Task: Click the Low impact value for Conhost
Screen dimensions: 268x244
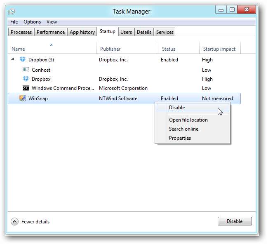Action: click(x=207, y=70)
